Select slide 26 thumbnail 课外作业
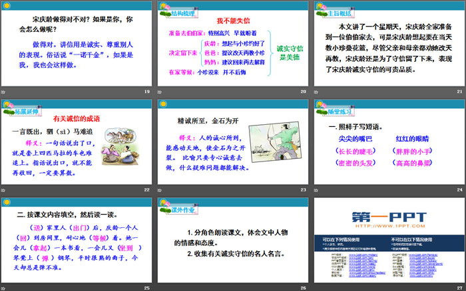Viewport: 466px width, 291px height. 233,240
